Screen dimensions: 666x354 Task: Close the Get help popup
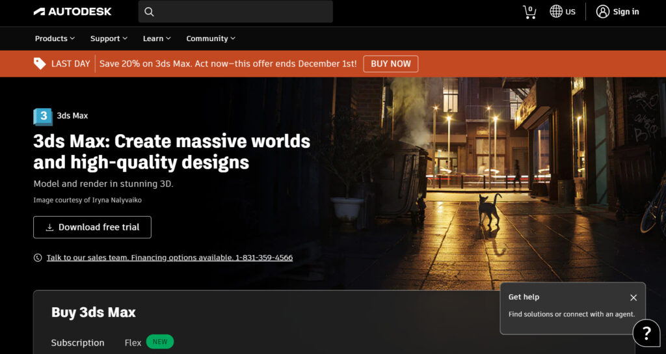633,297
